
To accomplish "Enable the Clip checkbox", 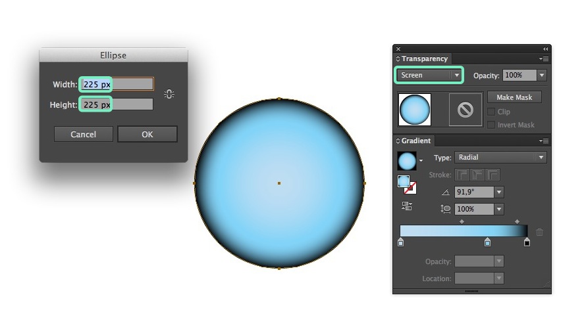I will [x=491, y=112].
